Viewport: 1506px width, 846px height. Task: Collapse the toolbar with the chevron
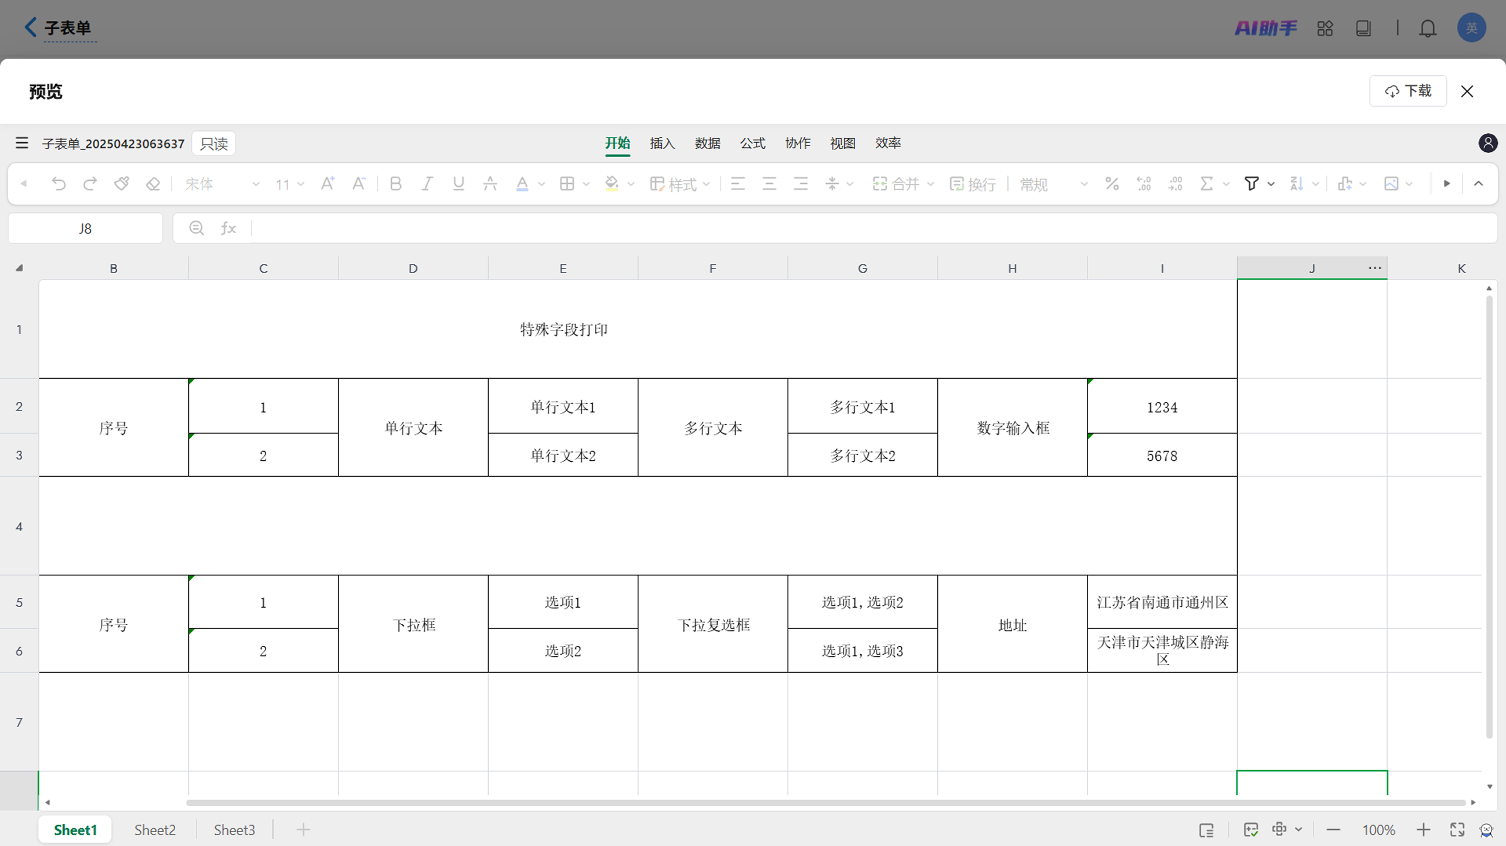[1479, 183]
